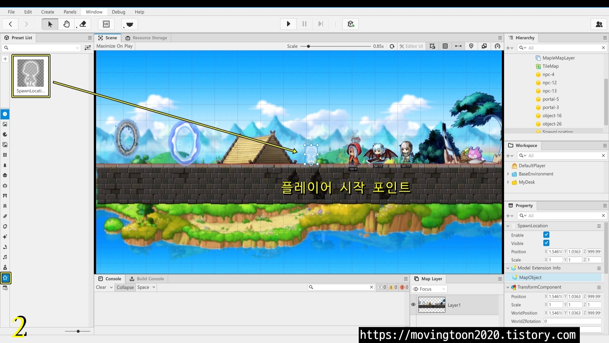Select the robot monster preset category
This screenshot has width=609, height=343.
(5, 185)
